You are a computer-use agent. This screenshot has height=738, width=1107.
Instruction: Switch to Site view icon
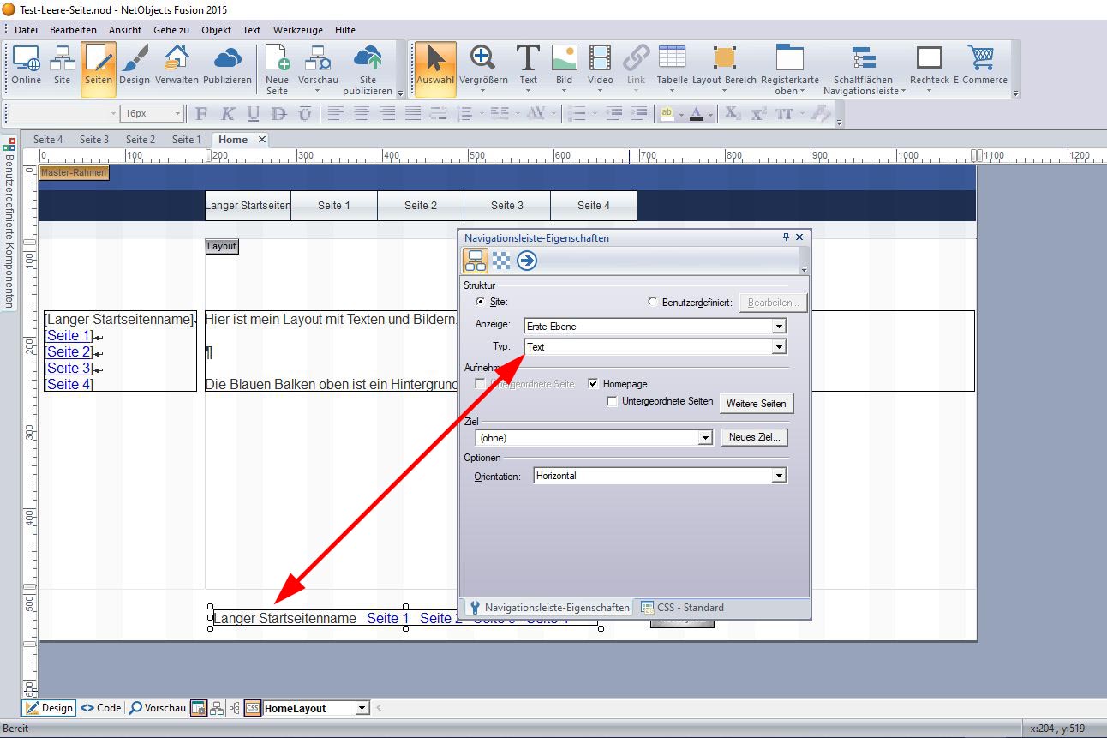pyautogui.click(x=62, y=65)
